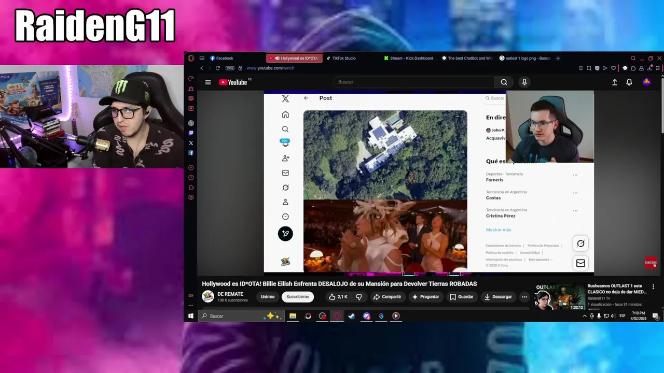Focus the YouTube Buscar search field

tap(413, 82)
